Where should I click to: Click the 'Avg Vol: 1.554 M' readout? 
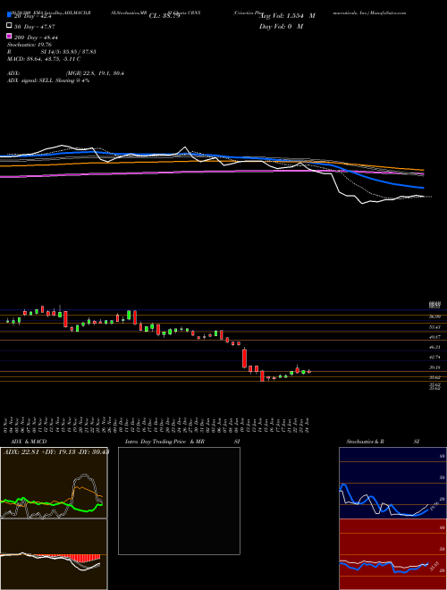point(287,16)
